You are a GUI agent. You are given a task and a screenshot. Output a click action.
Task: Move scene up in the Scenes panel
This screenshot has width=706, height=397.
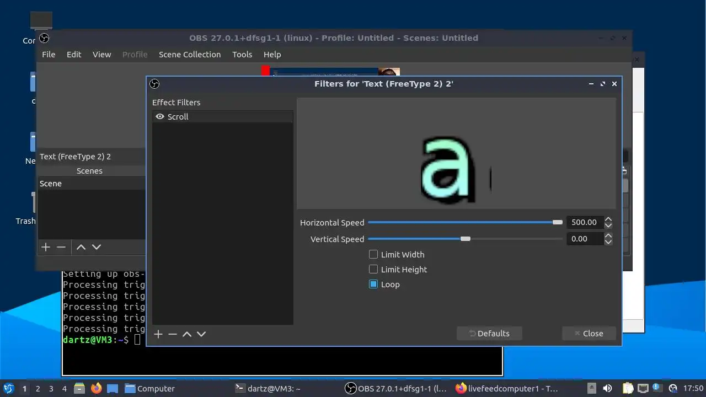[x=81, y=247]
